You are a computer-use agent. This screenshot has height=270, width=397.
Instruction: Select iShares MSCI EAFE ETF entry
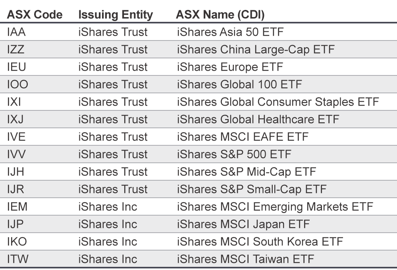click(x=243, y=137)
